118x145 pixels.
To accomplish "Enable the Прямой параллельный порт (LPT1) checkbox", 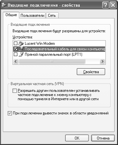I will (16, 54).
